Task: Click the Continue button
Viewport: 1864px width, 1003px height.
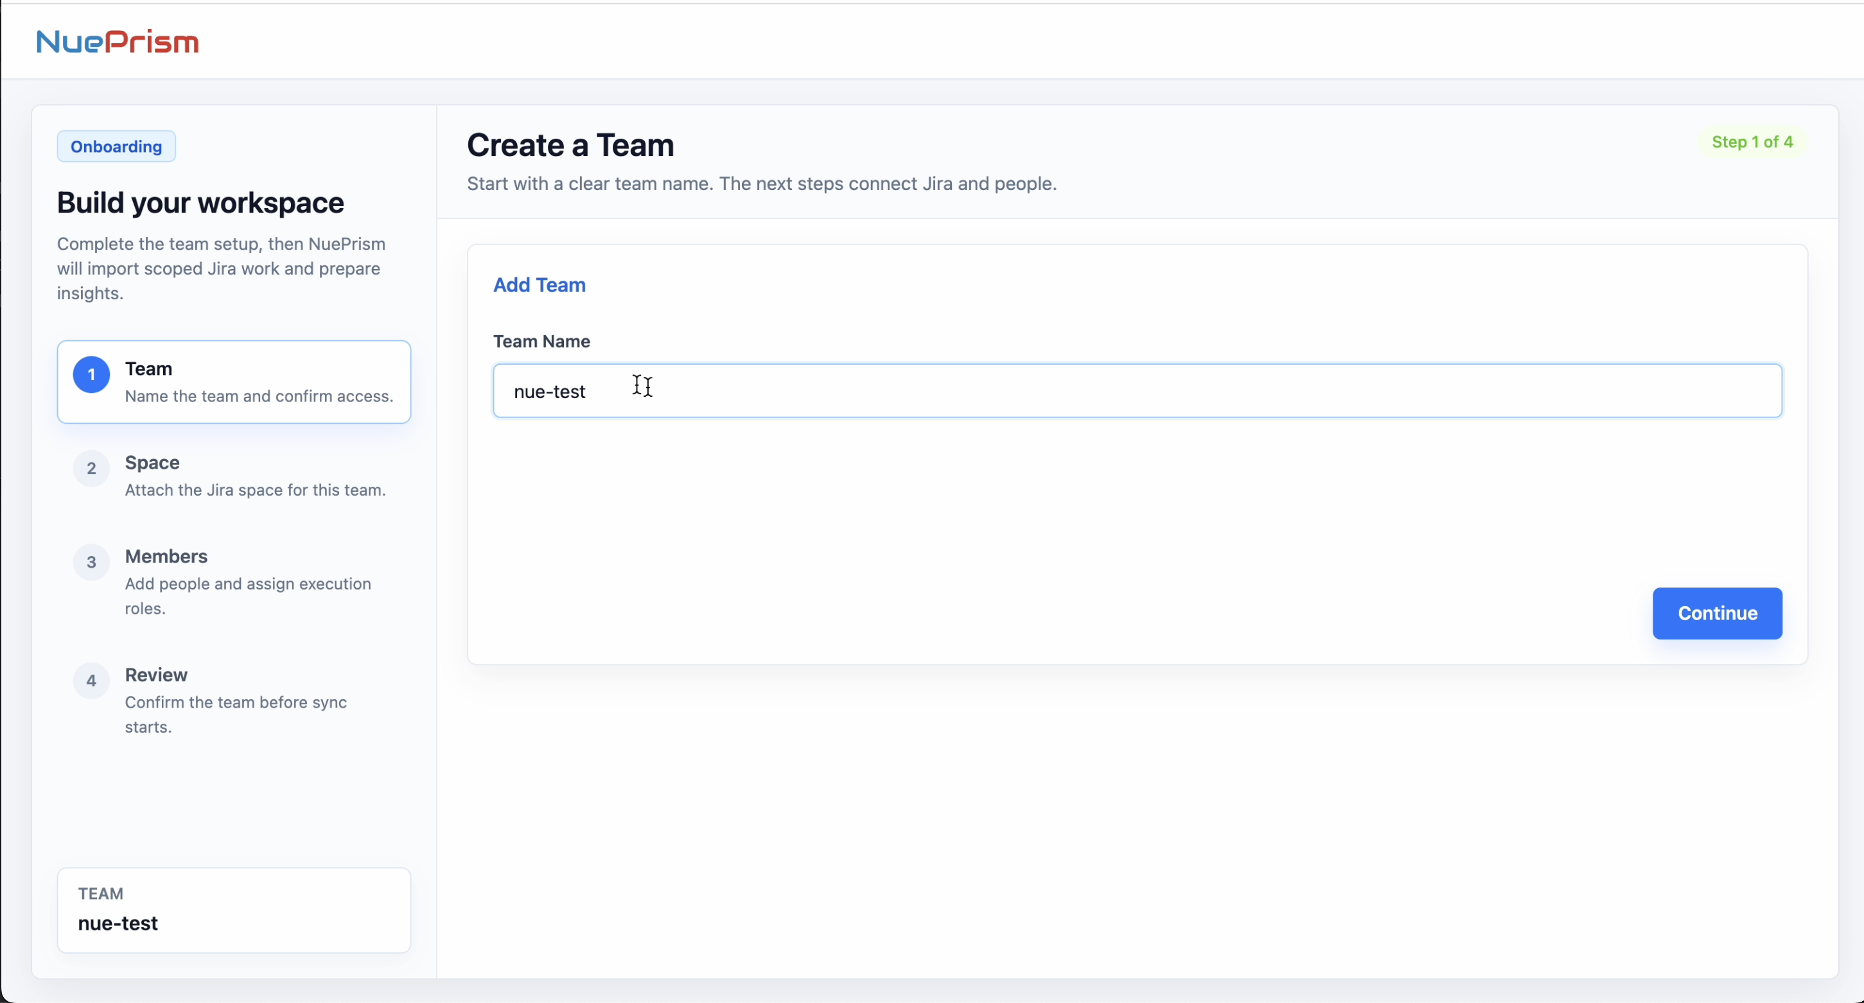Action: 1717,613
